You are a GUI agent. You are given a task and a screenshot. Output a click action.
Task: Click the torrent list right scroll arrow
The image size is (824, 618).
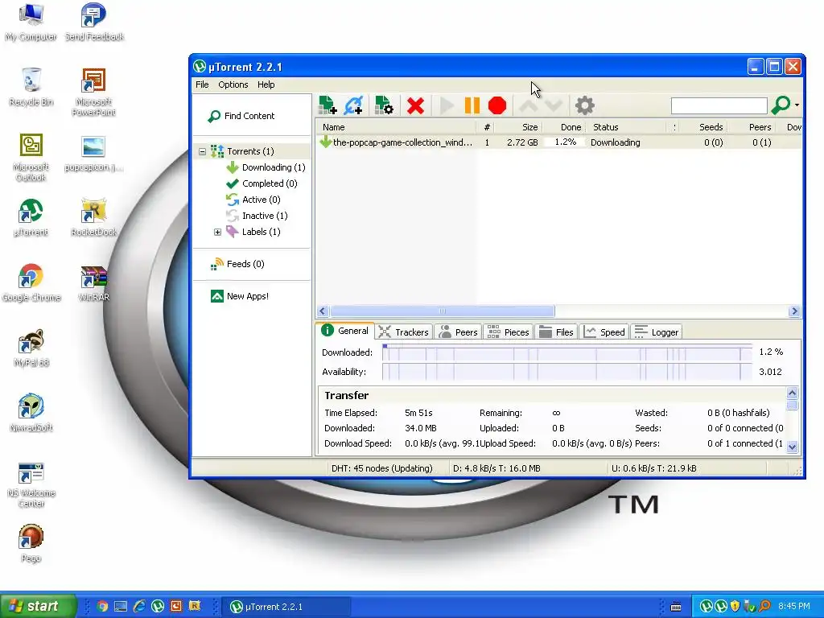[x=794, y=311]
